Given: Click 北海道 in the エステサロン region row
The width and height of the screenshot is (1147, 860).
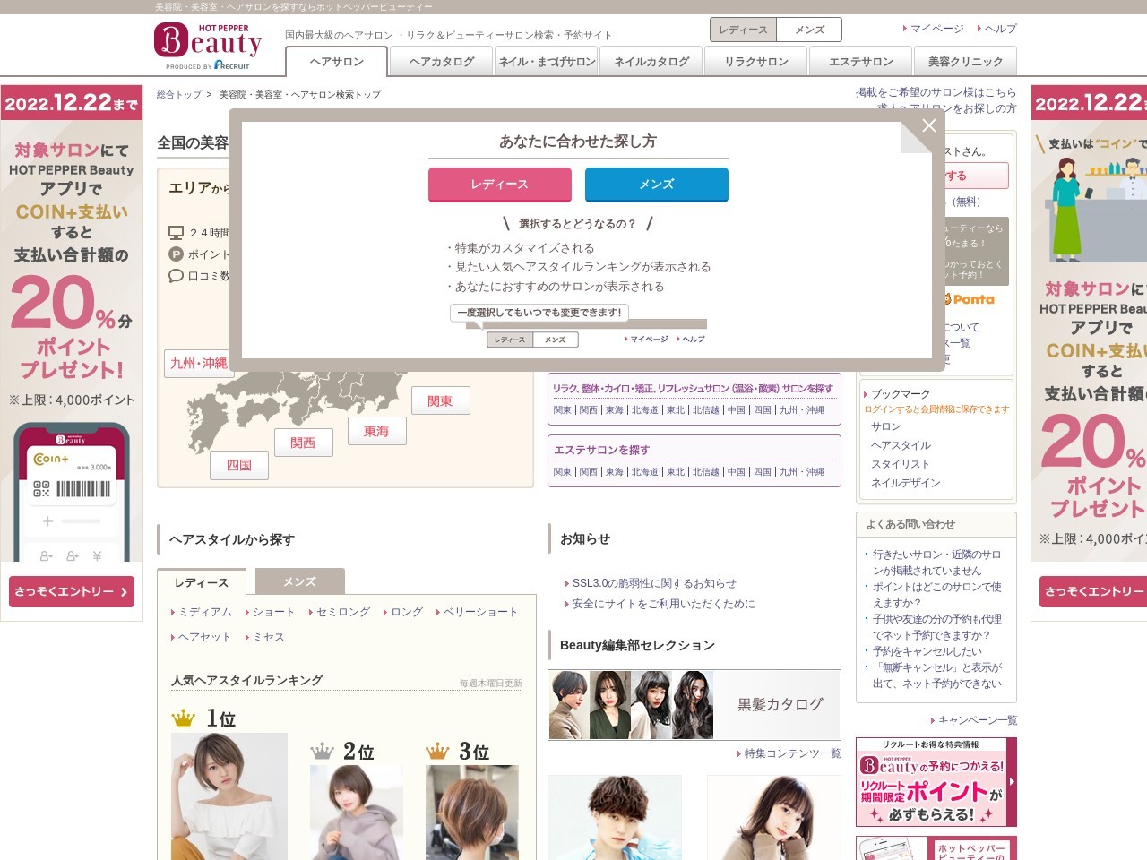Looking at the screenshot, I should pos(644,471).
